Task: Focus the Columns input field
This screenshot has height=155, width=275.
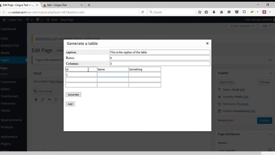Action: (160, 63)
